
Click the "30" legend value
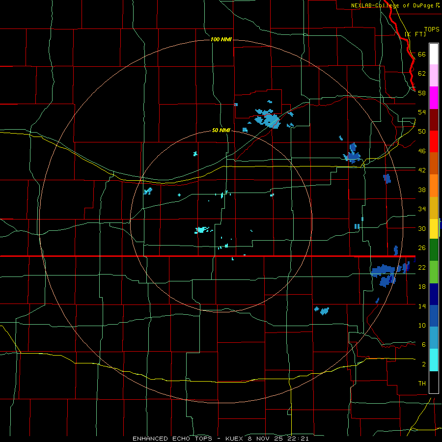click(422, 228)
